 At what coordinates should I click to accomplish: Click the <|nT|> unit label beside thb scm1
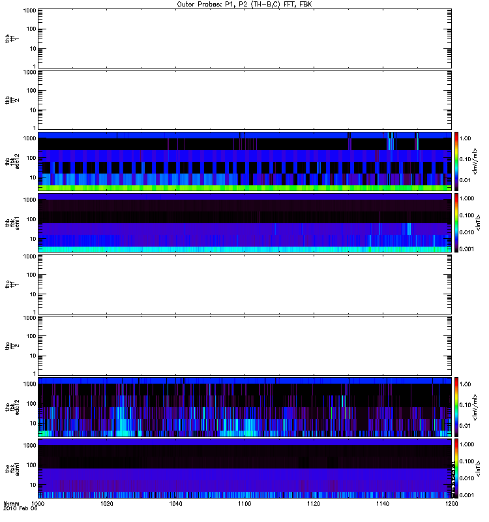(x=479, y=223)
